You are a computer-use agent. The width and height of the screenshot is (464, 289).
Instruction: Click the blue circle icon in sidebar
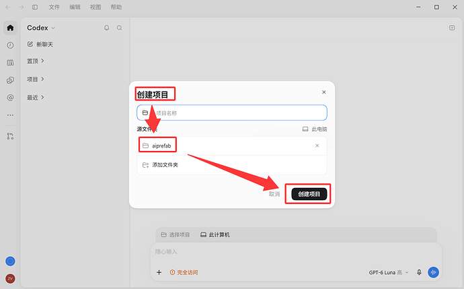(x=10, y=261)
